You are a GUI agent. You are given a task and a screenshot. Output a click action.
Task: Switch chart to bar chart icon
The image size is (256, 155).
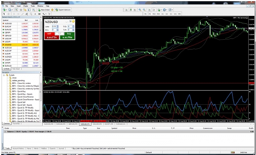pos(127,10)
